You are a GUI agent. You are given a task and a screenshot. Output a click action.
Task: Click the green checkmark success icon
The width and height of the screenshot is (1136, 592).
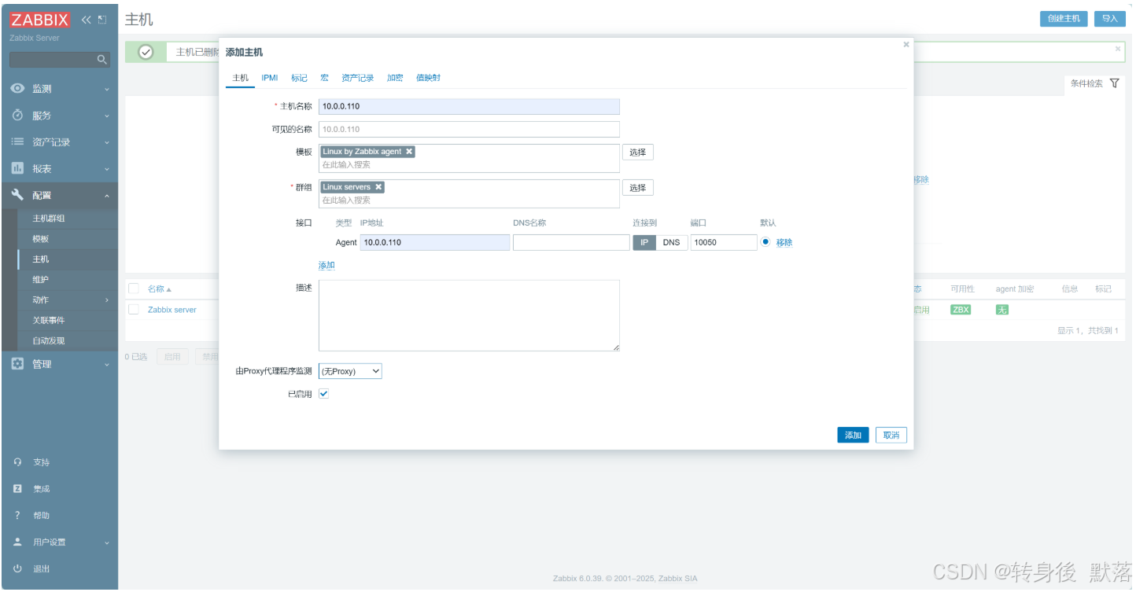(x=146, y=52)
